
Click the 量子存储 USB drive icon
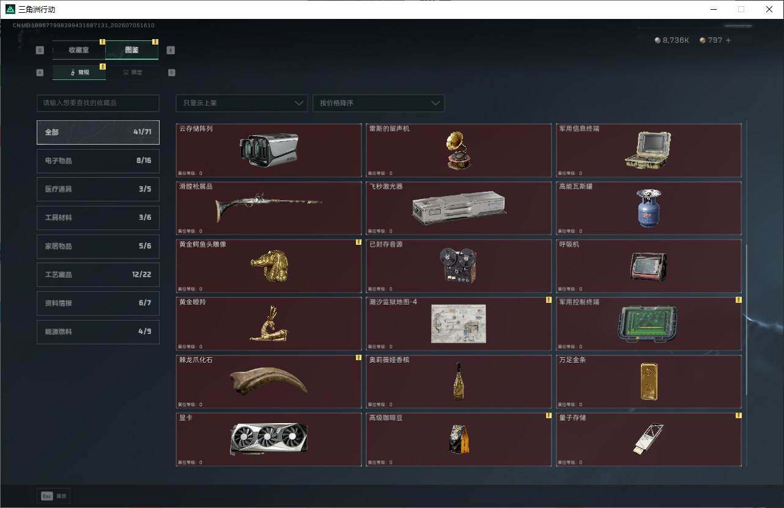pyautogui.click(x=649, y=439)
